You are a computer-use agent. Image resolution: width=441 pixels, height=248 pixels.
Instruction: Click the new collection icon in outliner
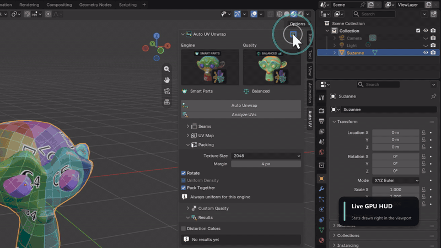[x=433, y=14]
